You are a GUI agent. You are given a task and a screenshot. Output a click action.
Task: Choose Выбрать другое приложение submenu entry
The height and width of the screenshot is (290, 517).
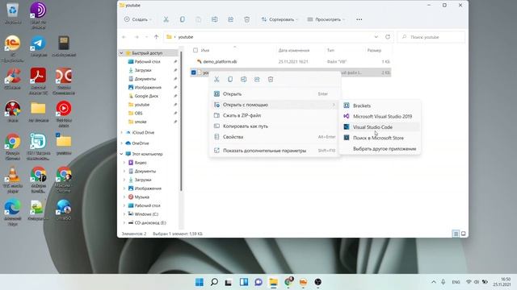[380, 148]
